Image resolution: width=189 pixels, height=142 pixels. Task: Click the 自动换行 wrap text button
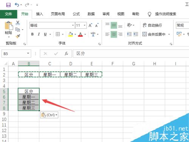pos(152,25)
